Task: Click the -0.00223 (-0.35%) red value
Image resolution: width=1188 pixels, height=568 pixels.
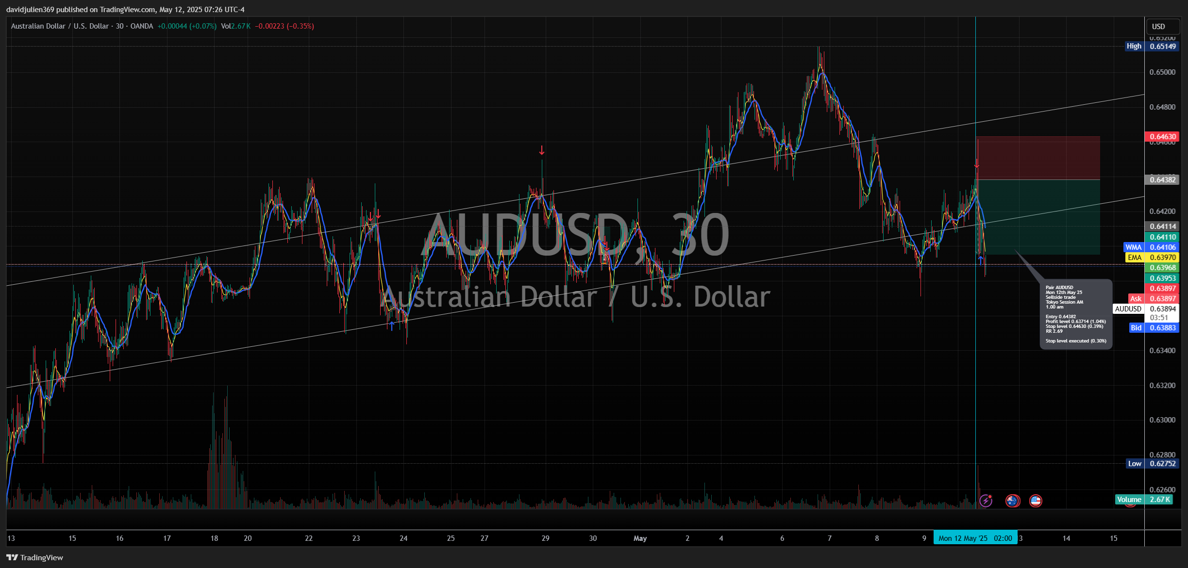Action: (284, 26)
